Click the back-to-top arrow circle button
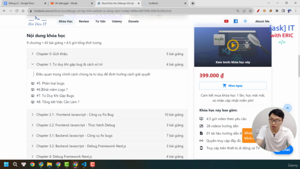Image resolution: width=300 pixels, height=169 pixels. tap(287, 108)
